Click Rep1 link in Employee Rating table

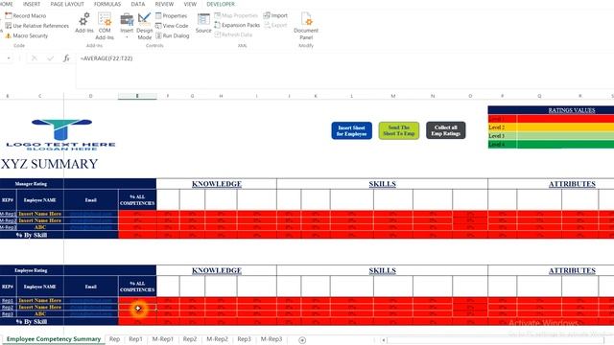(x=8, y=300)
